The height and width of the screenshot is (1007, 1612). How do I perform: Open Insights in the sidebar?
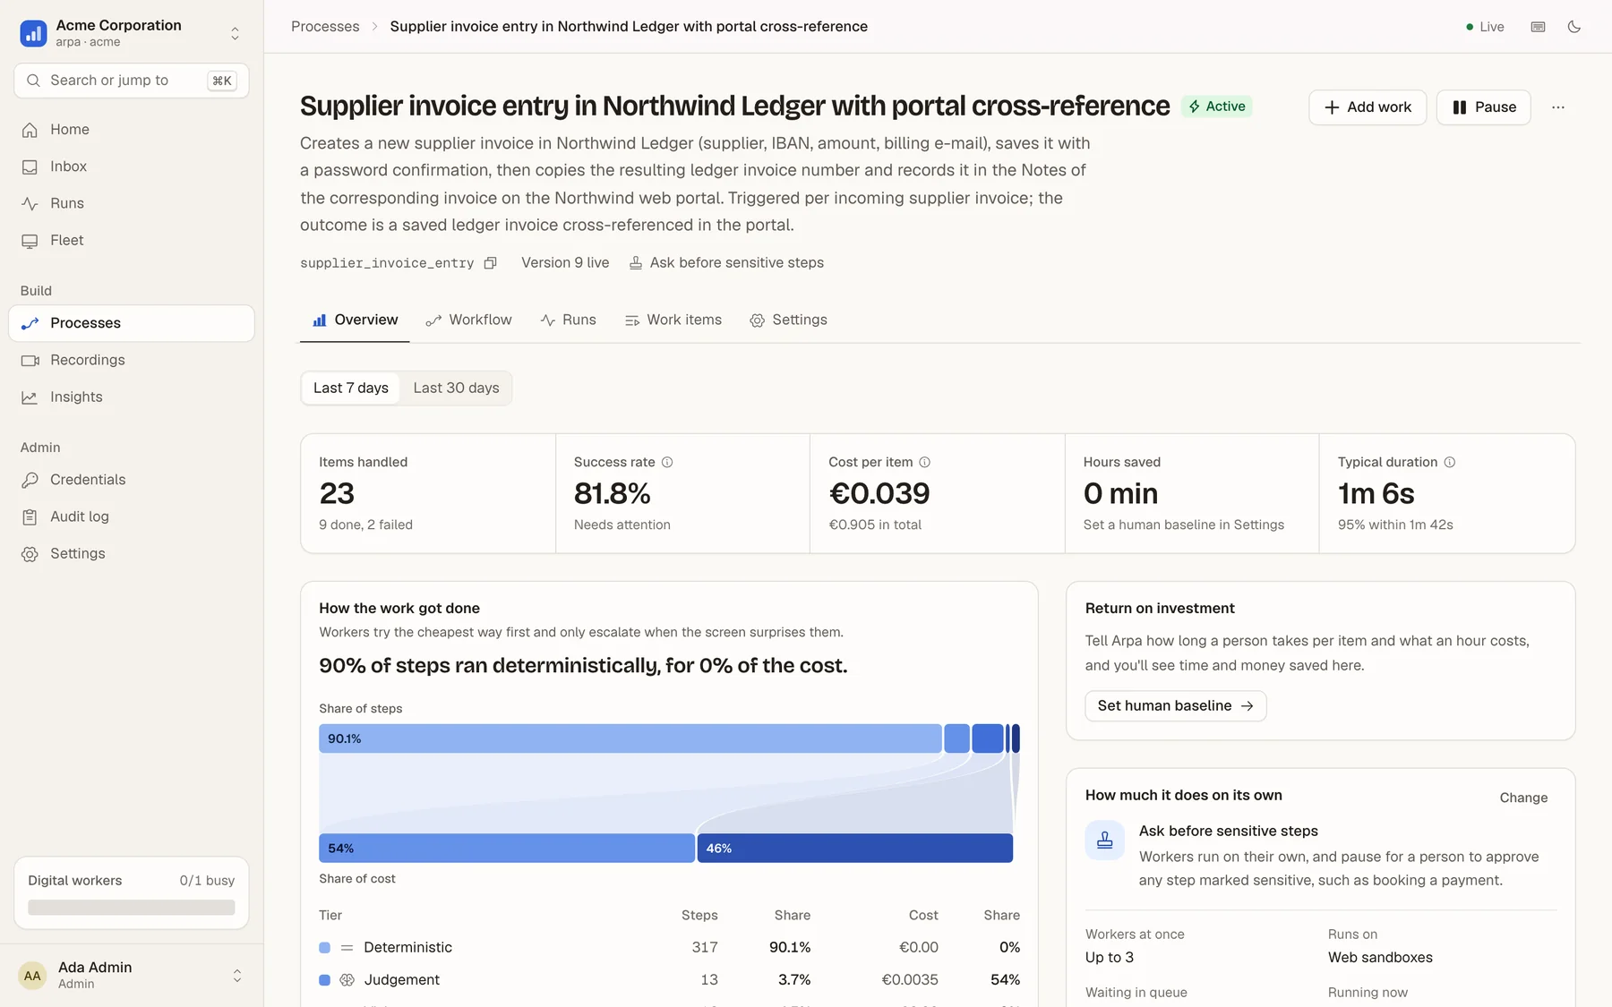pyautogui.click(x=132, y=397)
